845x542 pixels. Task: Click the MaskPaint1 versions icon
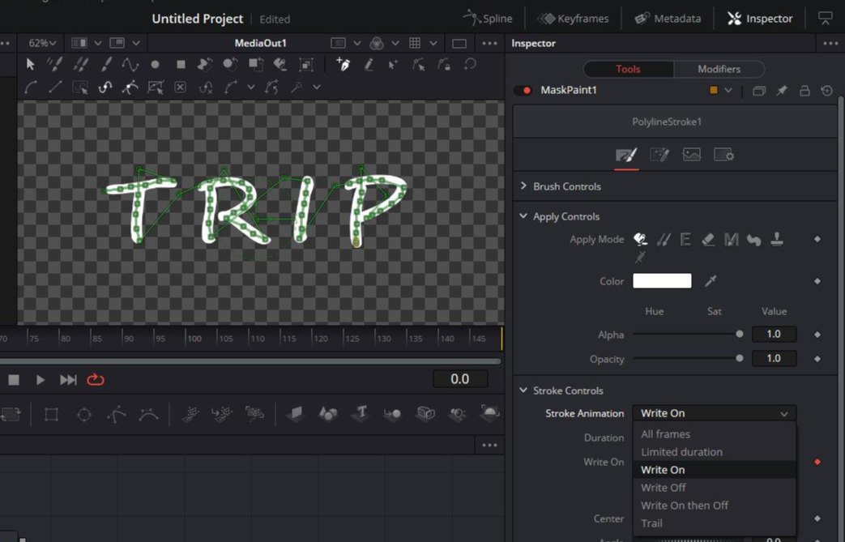(759, 91)
